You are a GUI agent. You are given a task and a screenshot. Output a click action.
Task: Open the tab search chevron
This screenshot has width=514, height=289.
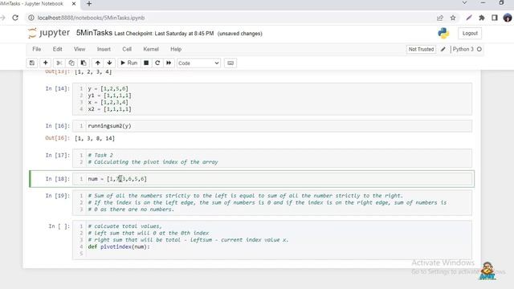464,3
